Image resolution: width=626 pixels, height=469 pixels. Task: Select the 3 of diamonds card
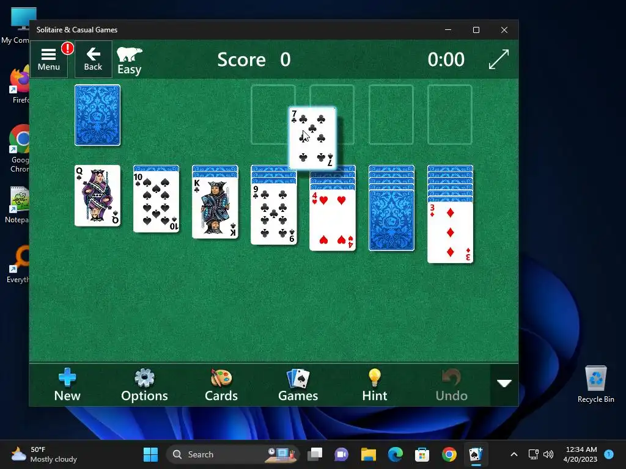point(450,233)
